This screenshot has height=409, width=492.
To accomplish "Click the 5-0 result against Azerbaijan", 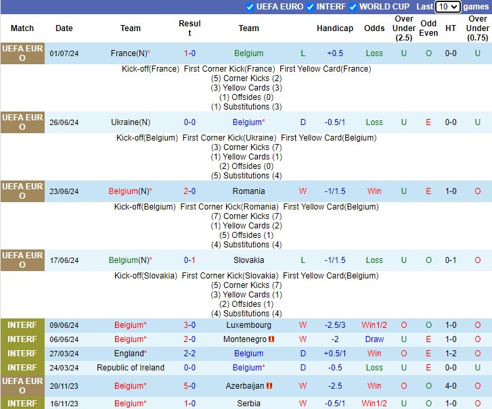I will [189, 386].
